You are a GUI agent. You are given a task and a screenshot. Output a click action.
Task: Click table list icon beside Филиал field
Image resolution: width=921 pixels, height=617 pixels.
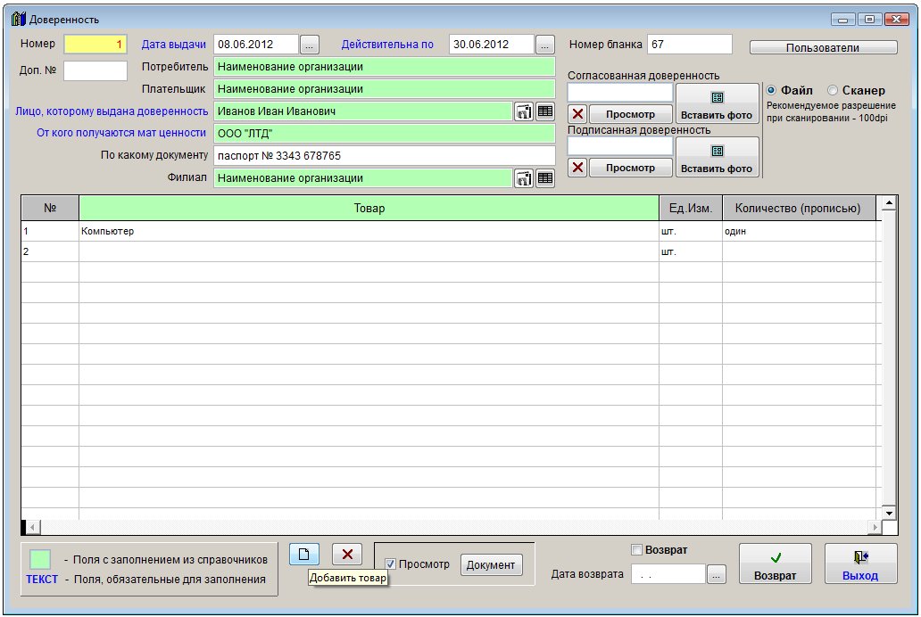tap(544, 178)
